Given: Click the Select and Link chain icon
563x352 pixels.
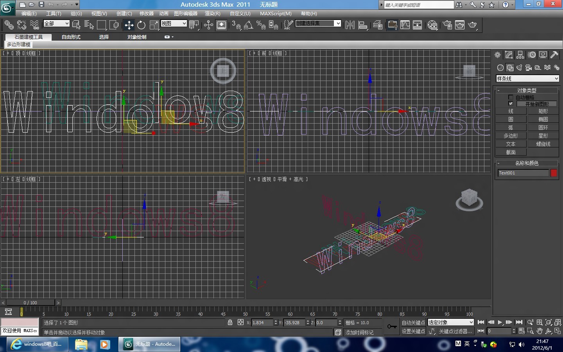Looking at the screenshot, I should (9, 25).
